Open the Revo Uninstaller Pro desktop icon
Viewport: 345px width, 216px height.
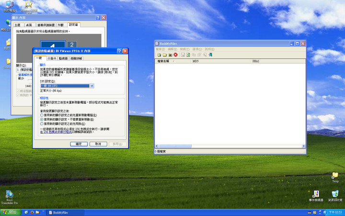click(x=10, y=197)
